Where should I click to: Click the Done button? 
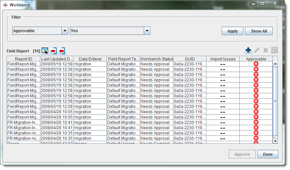[x=267, y=154]
